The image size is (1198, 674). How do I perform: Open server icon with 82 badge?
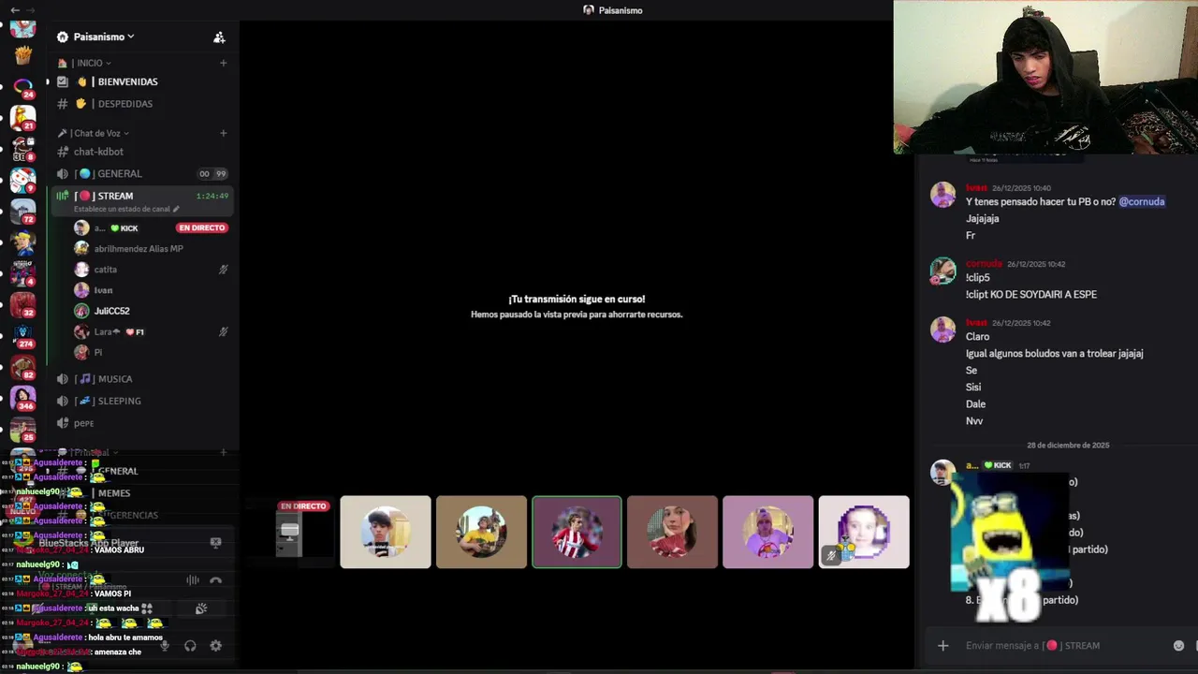pos(22,367)
